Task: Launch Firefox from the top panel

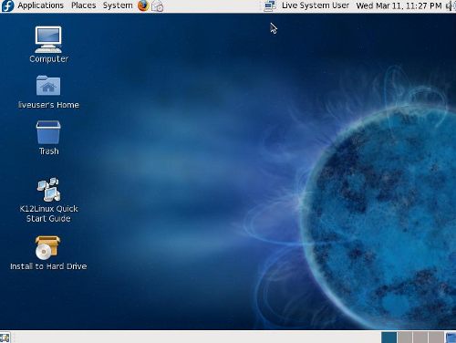Action: click(x=143, y=5)
